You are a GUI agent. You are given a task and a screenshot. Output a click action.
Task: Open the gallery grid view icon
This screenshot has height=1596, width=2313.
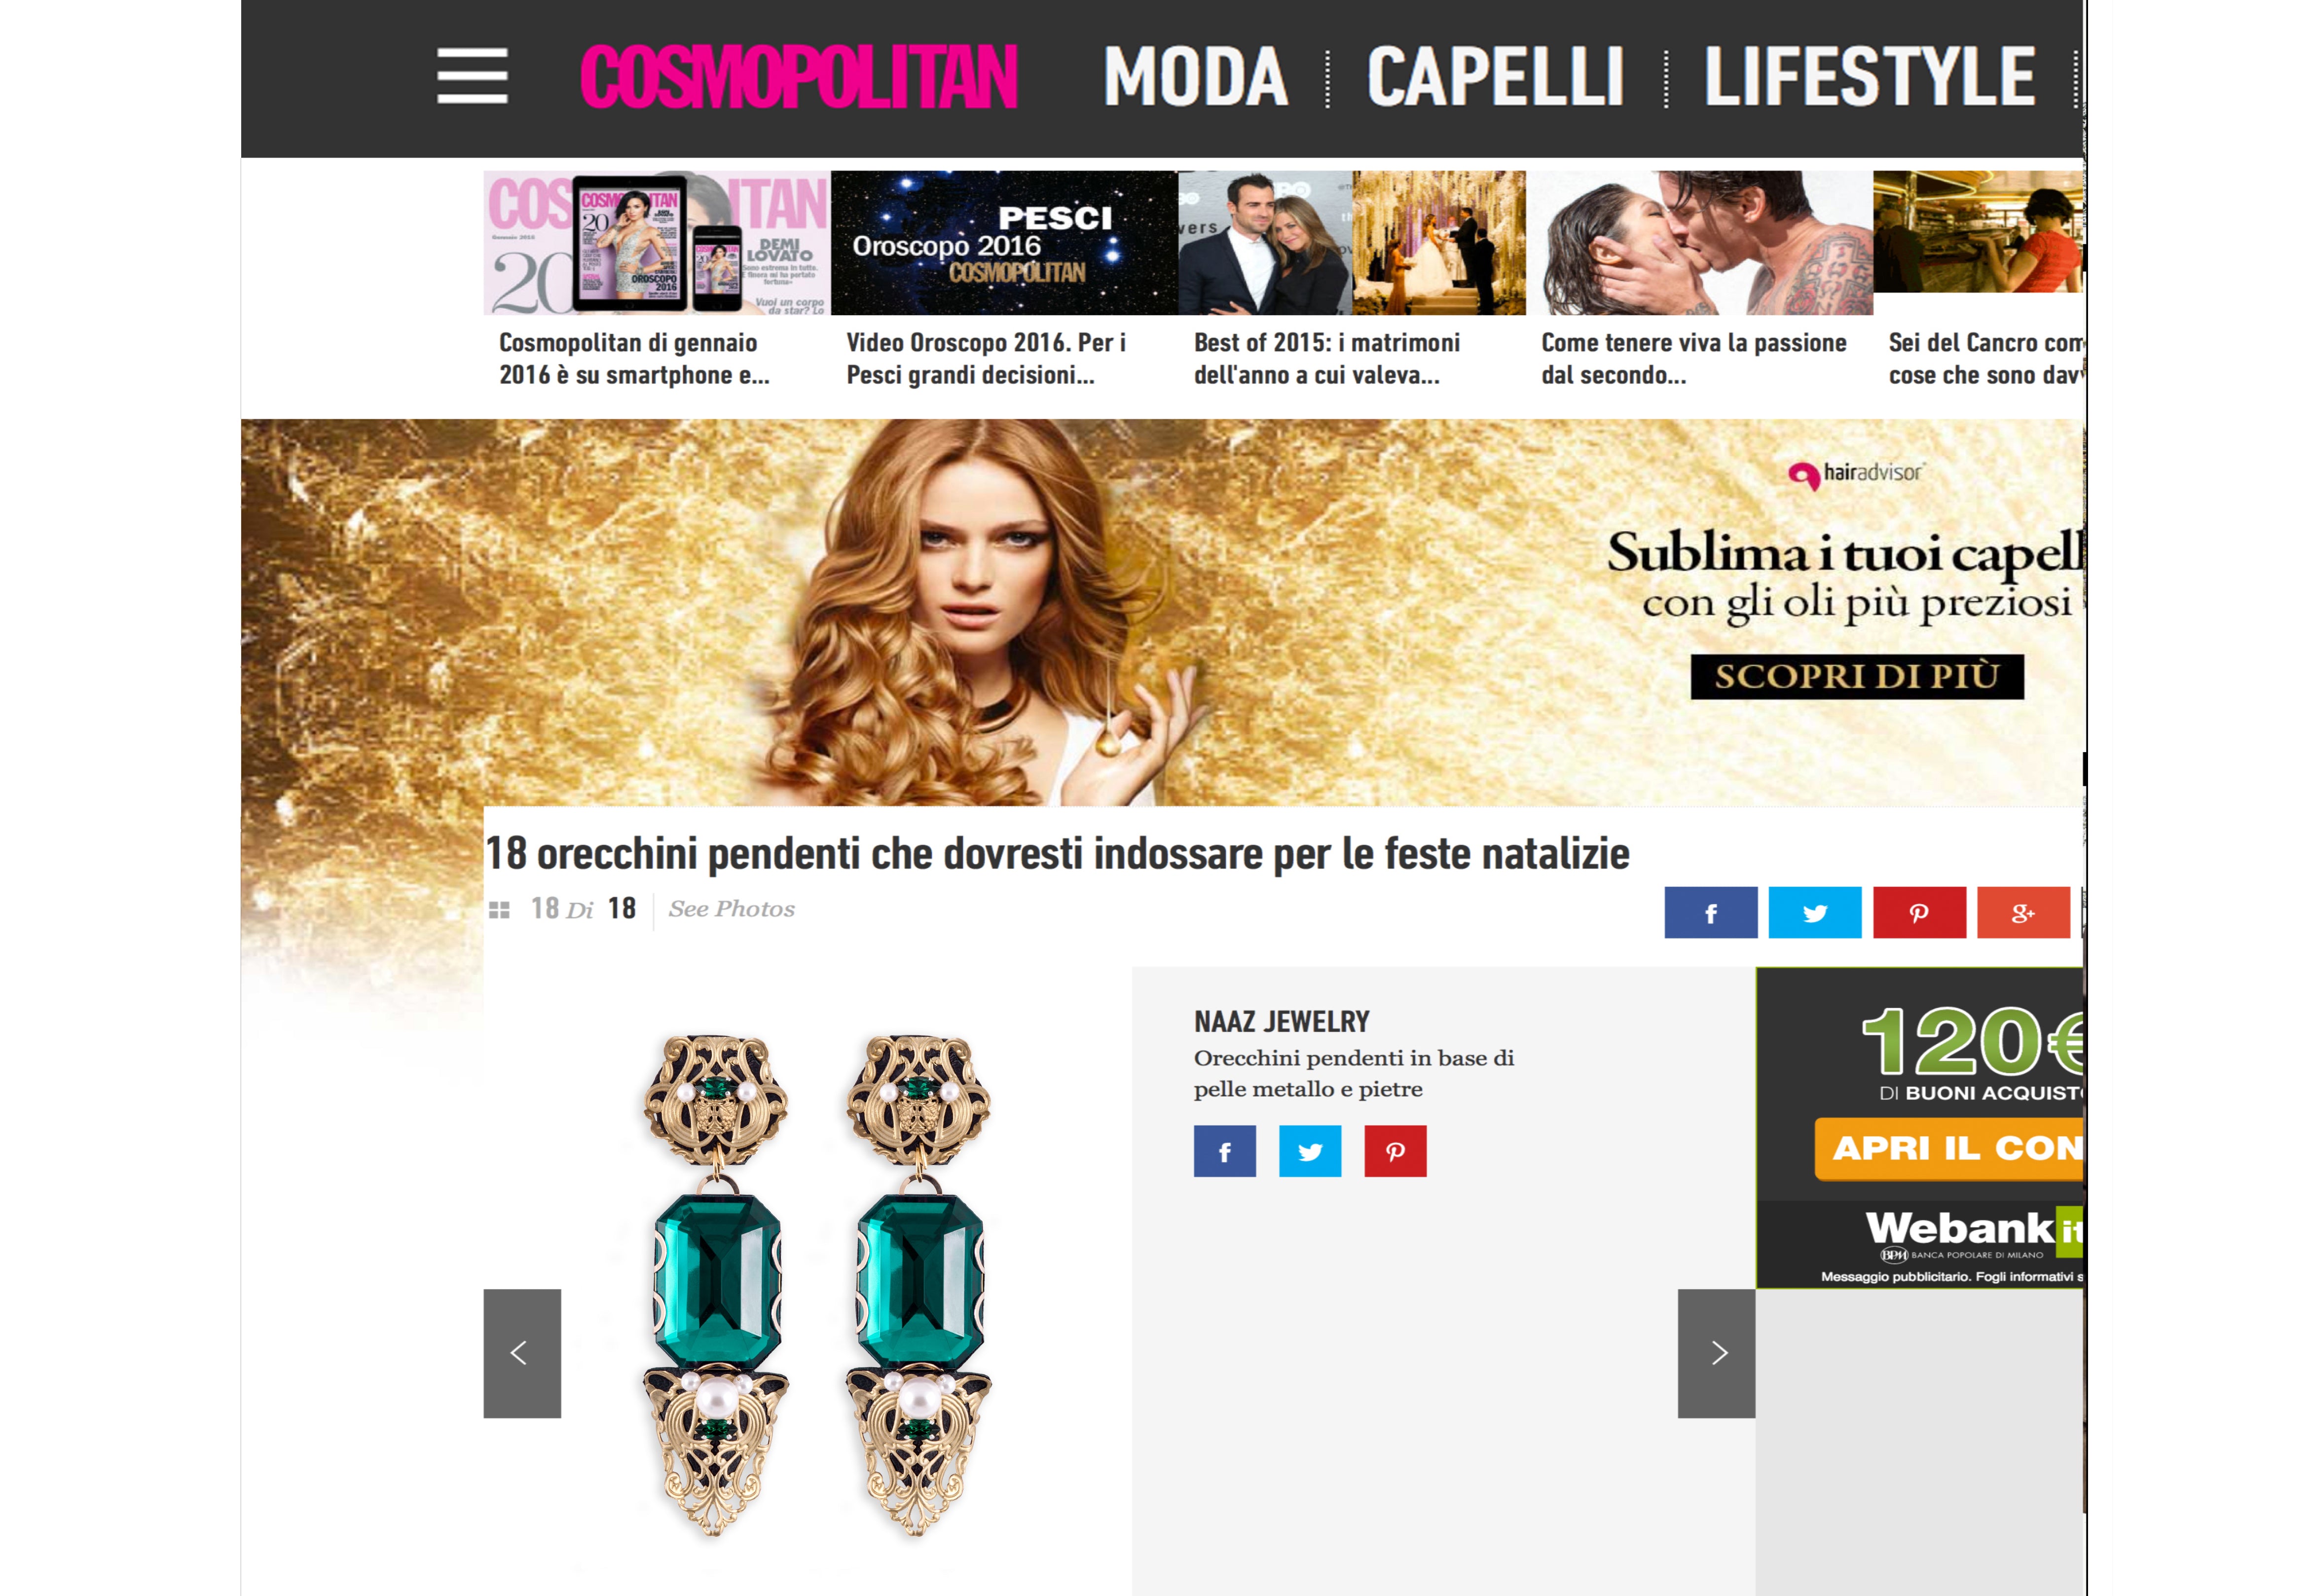click(499, 910)
